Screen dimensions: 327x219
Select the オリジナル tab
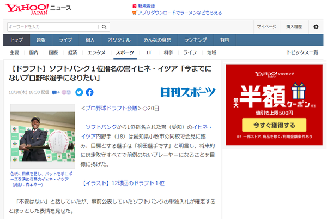tap(119, 40)
